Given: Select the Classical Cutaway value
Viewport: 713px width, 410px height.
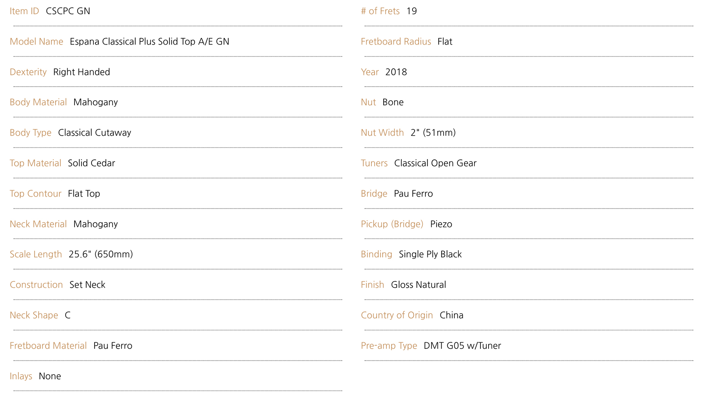Looking at the screenshot, I should point(95,133).
